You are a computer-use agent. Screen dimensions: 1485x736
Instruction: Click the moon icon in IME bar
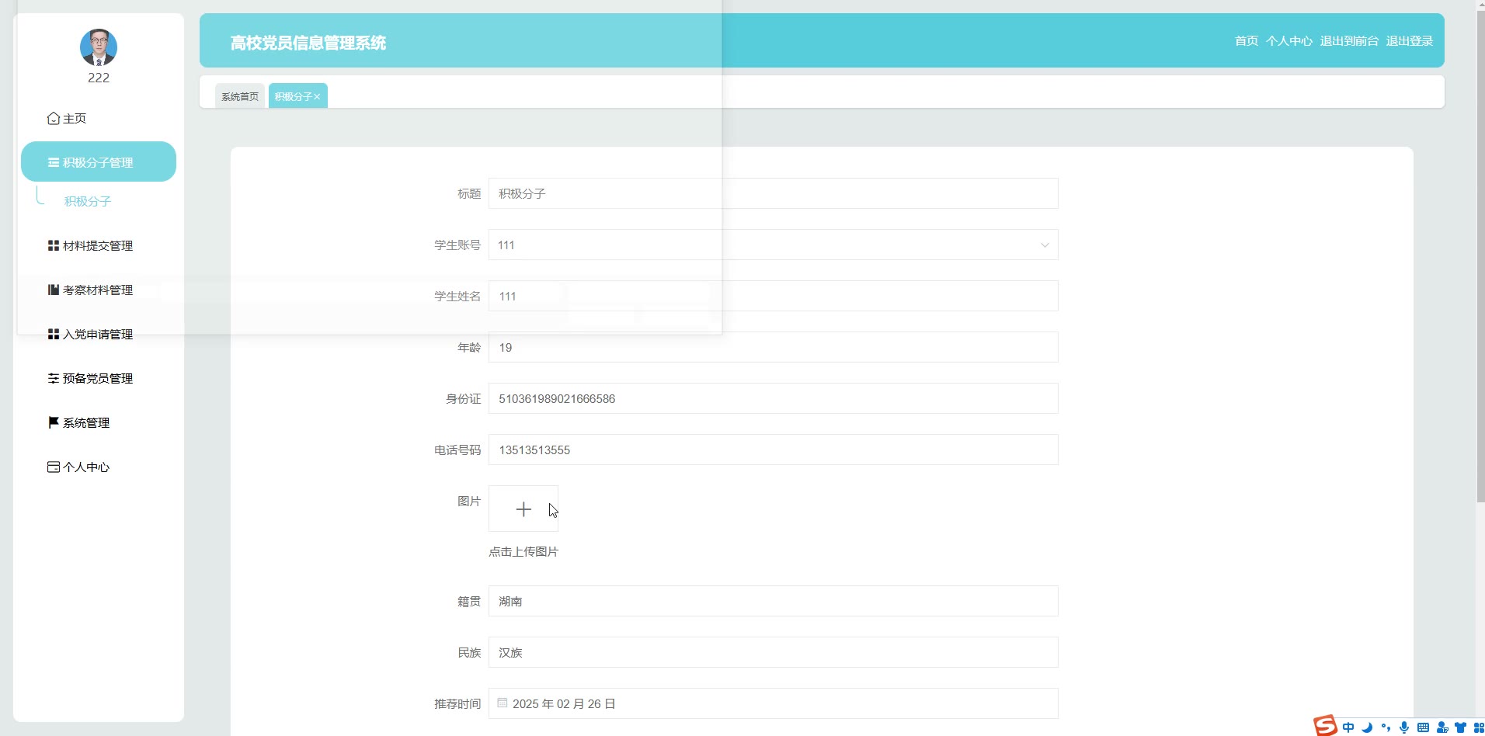click(1367, 727)
